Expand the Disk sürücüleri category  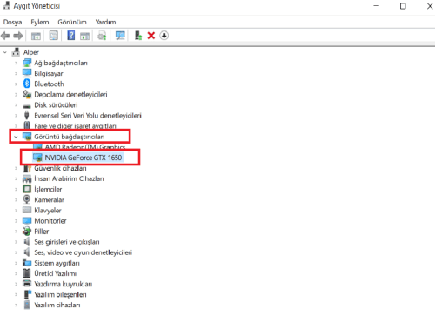[17, 104]
